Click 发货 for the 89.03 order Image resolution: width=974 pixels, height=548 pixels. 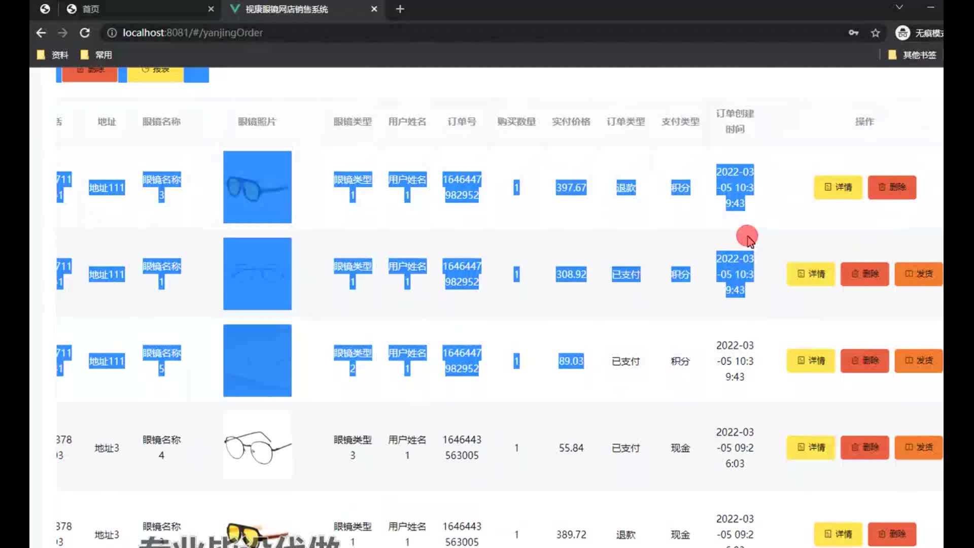[x=918, y=361]
